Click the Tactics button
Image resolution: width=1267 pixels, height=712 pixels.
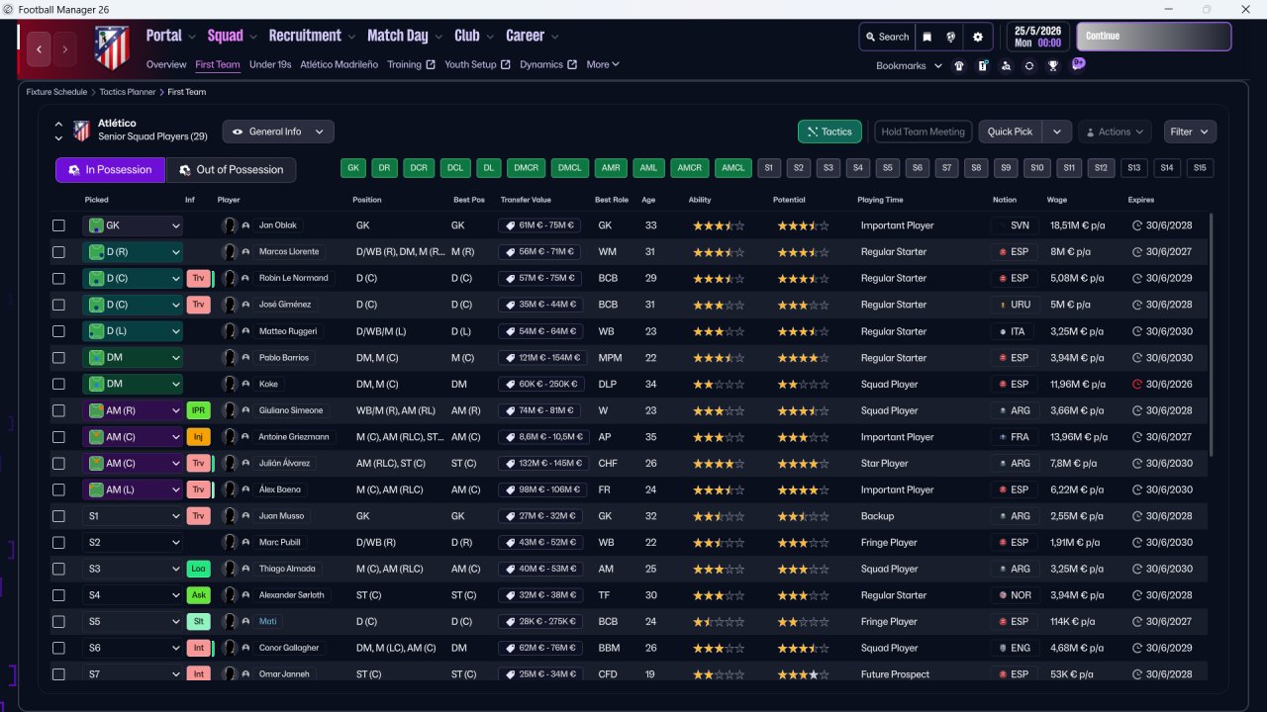point(829,132)
